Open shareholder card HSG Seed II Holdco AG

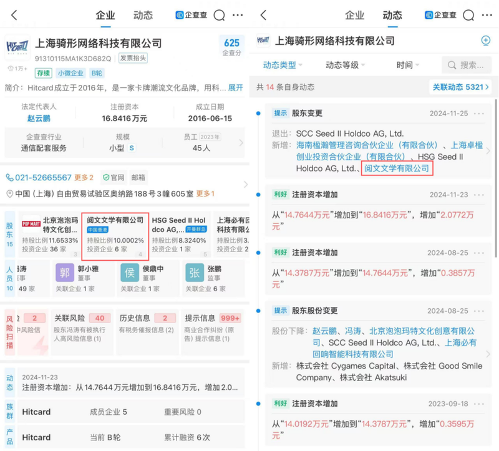(180, 235)
